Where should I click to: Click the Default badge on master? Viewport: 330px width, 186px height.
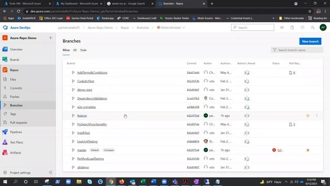[94, 150]
